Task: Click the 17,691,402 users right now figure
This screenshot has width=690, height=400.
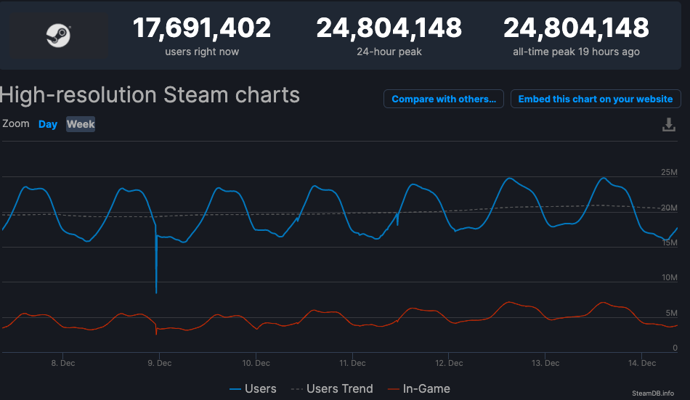Action: coord(202,28)
